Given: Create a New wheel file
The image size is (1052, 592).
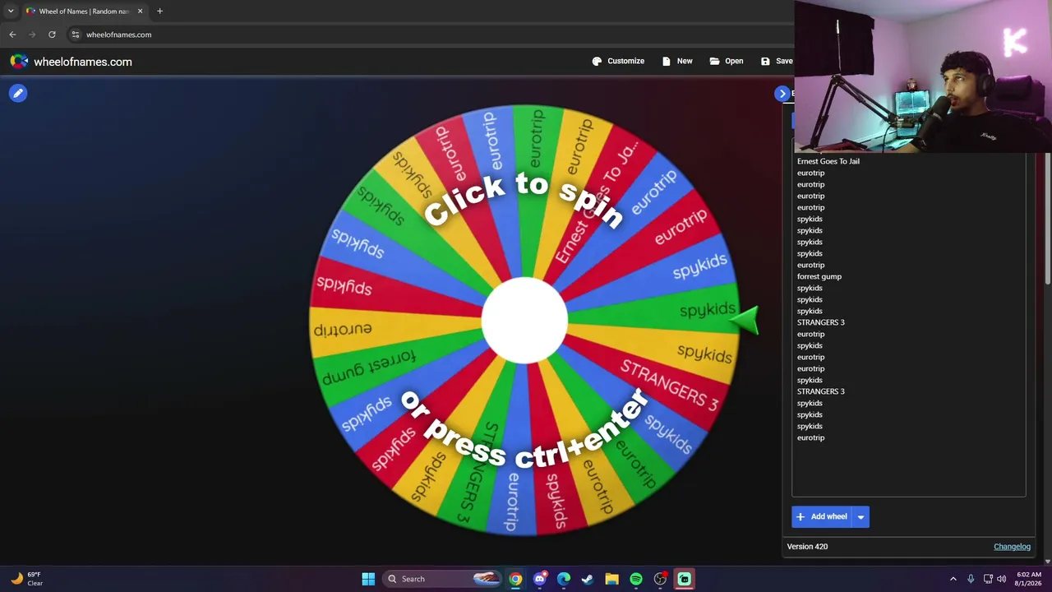Looking at the screenshot, I should [x=677, y=61].
